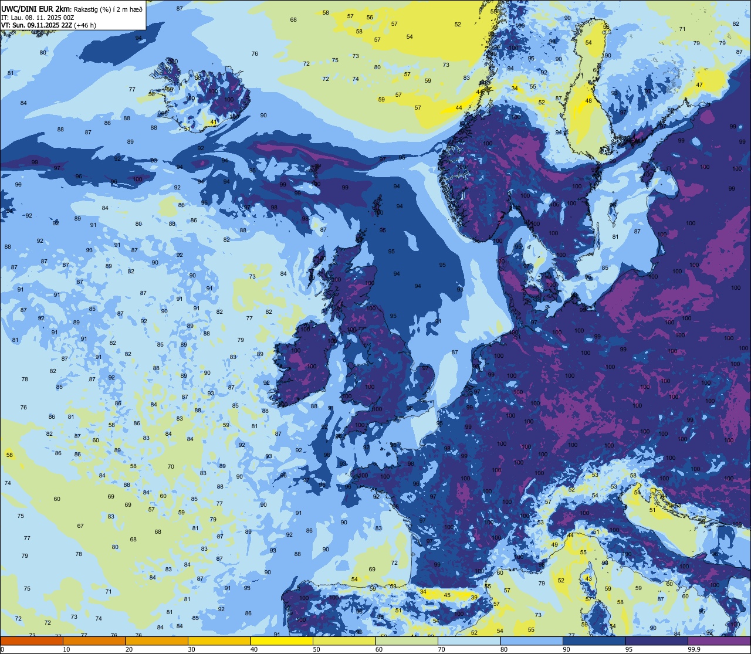Click the humidity value '49' on the map
This screenshot has height=654, width=751.
[x=554, y=545]
